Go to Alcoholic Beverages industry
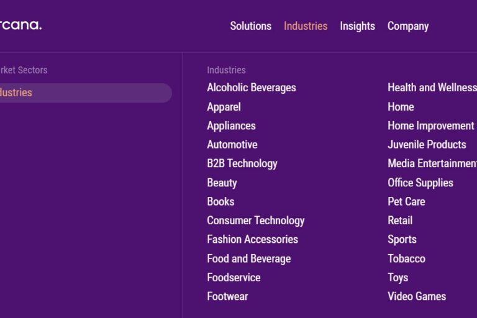This screenshot has height=318, width=477. [252, 88]
